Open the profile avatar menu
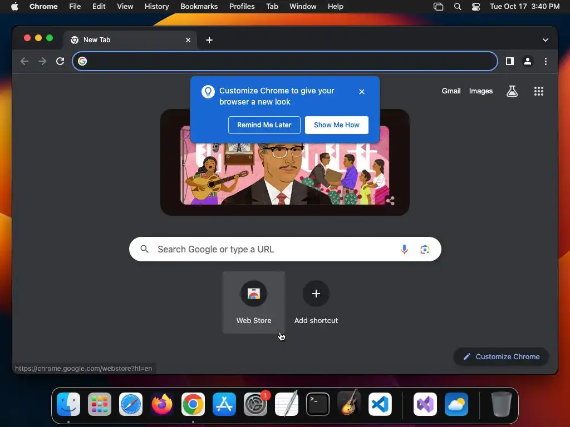570x427 pixels. 528,61
